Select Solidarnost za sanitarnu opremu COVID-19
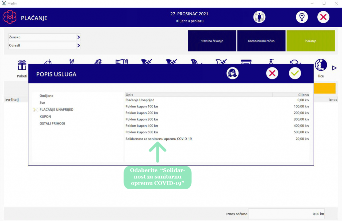 pos(217,139)
